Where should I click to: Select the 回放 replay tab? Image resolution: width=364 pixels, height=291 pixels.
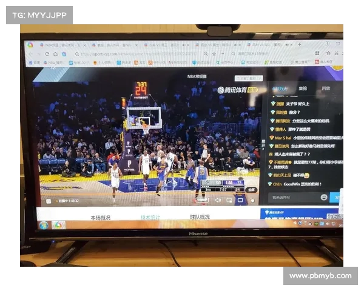point(326,89)
